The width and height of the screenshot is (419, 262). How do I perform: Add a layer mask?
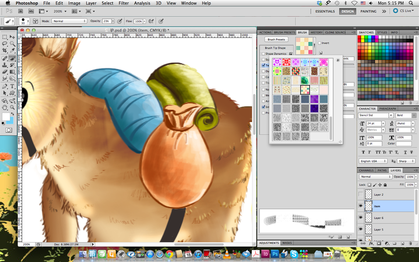(379, 243)
